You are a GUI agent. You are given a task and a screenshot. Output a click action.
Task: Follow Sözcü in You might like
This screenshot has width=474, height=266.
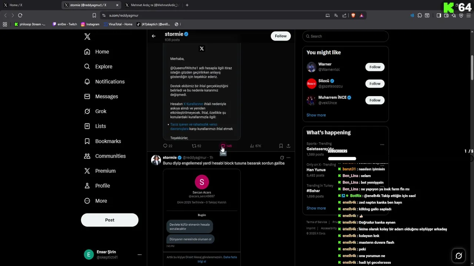[x=375, y=83]
